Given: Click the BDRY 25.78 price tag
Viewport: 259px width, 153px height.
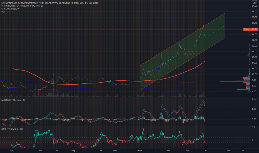Looking at the screenshot, I should (x=250, y=29).
